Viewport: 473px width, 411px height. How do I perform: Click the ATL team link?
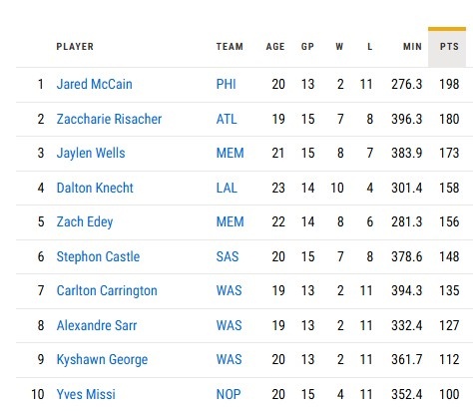pyautogui.click(x=227, y=119)
